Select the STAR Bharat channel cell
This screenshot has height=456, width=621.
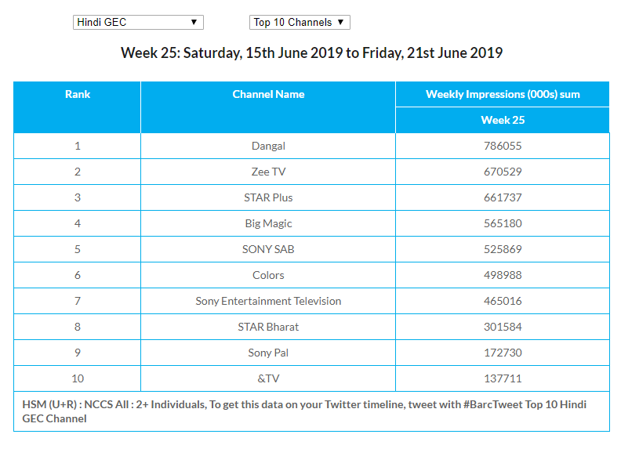pos(268,327)
